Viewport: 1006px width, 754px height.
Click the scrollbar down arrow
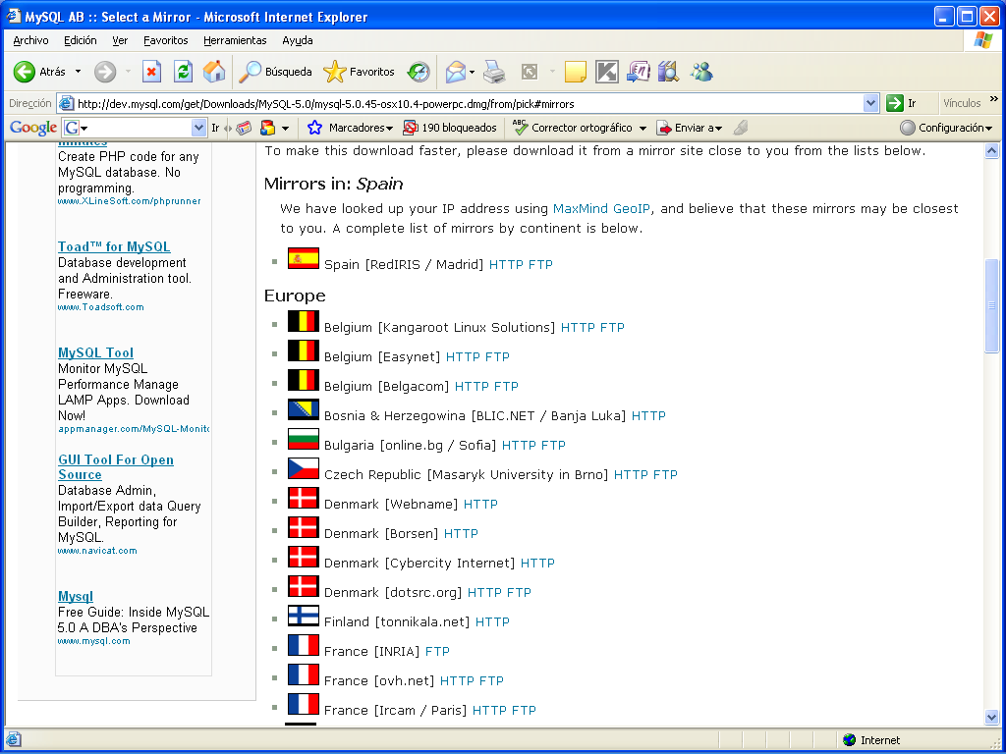[x=991, y=717]
